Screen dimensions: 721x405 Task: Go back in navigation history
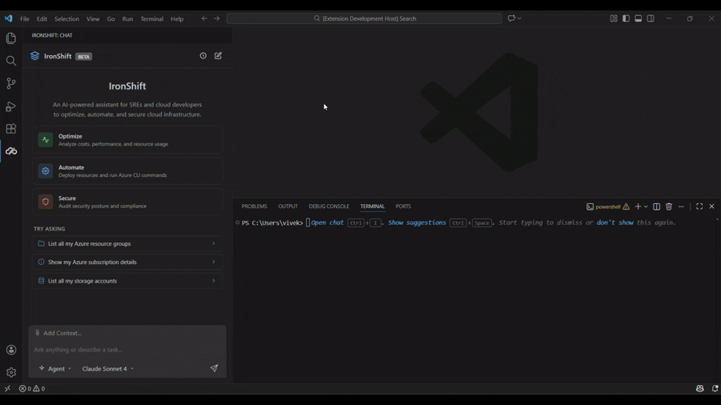pos(204,18)
